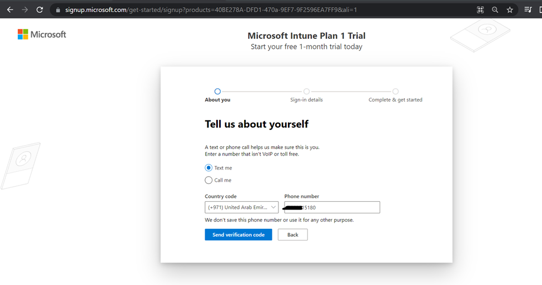Click Send verification code button
Viewport: 542px width, 285px height.
pyautogui.click(x=238, y=234)
